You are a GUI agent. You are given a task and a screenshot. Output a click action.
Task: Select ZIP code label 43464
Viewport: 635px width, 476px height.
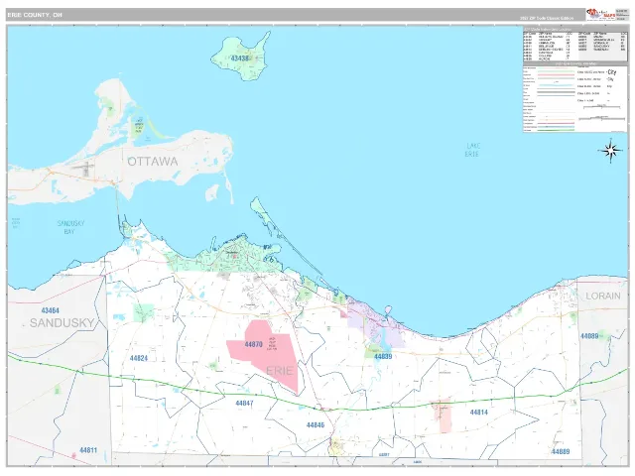50,310
